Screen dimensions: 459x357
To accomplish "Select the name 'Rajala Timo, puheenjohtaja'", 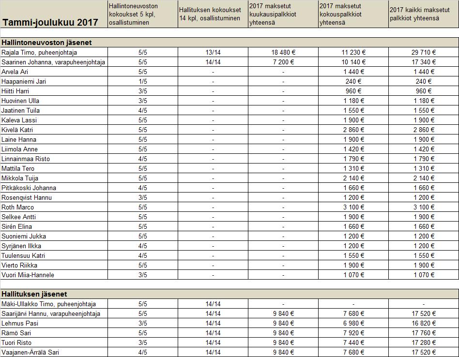I will coord(39,52).
